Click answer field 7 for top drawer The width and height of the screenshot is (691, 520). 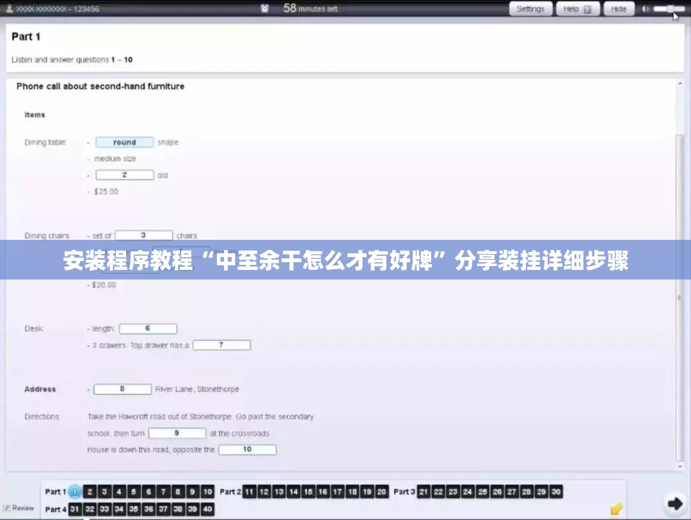221,345
